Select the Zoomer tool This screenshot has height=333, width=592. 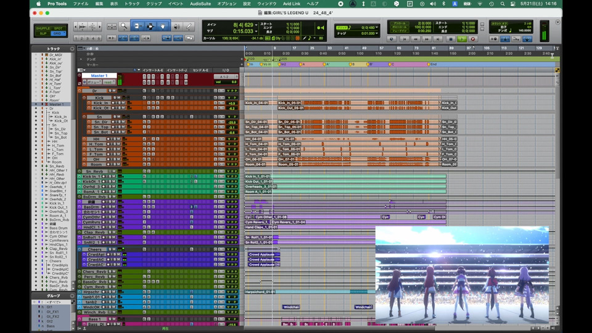click(x=124, y=27)
